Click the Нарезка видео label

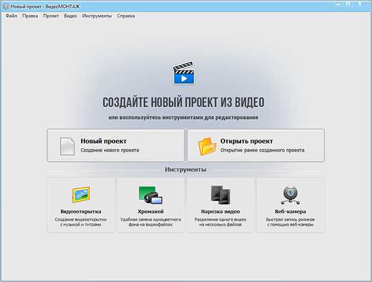coord(220,211)
